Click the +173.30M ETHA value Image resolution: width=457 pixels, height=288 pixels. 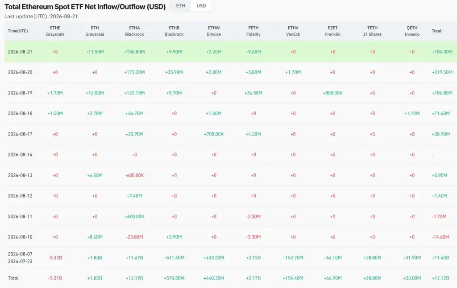point(134,72)
